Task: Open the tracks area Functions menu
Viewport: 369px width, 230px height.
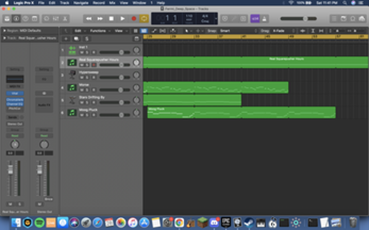Action: 100,30
